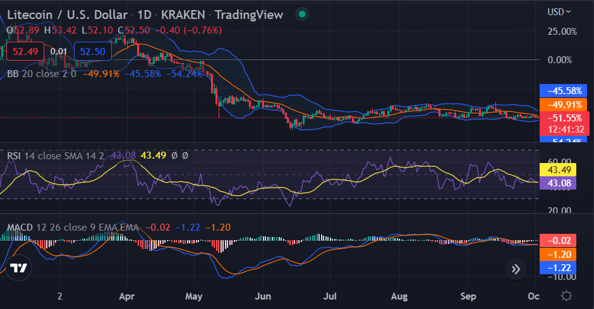594x309 pixels.
Task: Click the 25.00% price scale label
Action: pyautogui.click(x=562, y=32)
